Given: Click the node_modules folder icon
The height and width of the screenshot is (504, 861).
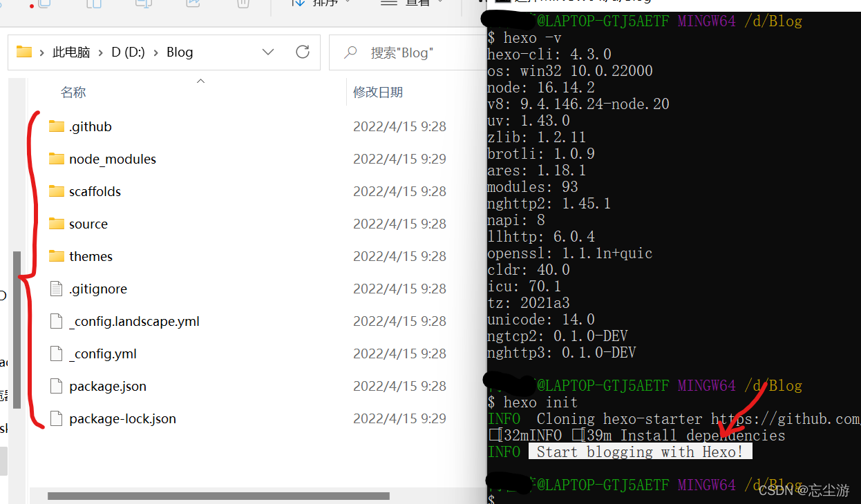Looking at the screenshot, I should click(x=57, y=159).
